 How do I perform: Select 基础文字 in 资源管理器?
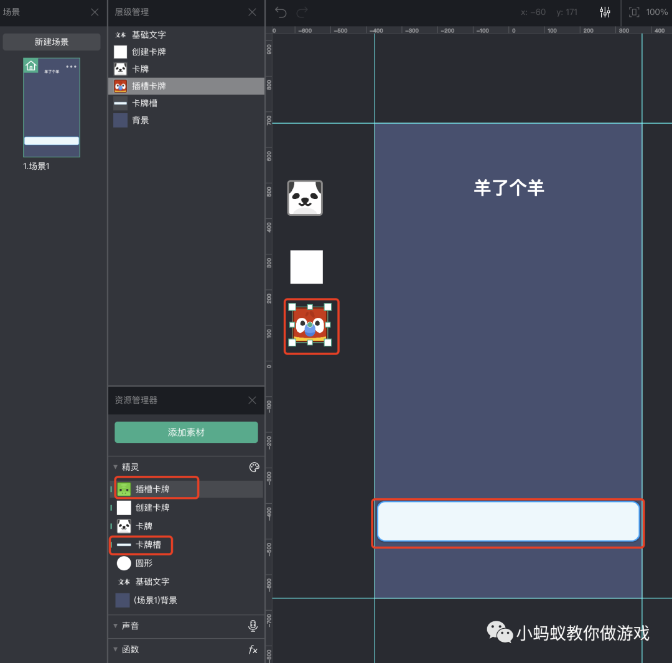(x=186, y=582)
